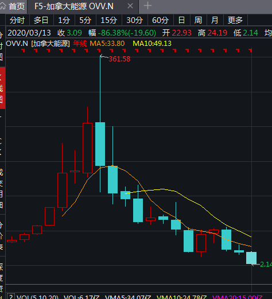Select the red K线图 sidebar tab
Image resolution: width=272 pixels, height=299 pixels.
(2, 88)
